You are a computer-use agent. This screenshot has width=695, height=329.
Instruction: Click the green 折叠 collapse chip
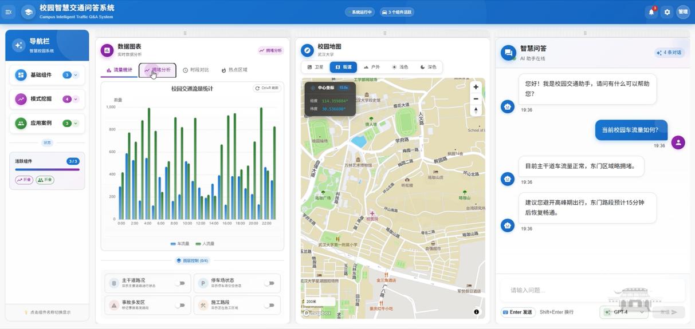pos(45,180)
